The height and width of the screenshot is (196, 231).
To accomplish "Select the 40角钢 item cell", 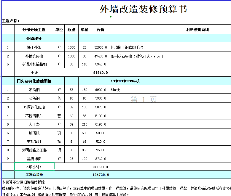I will [x=34, y=98].
